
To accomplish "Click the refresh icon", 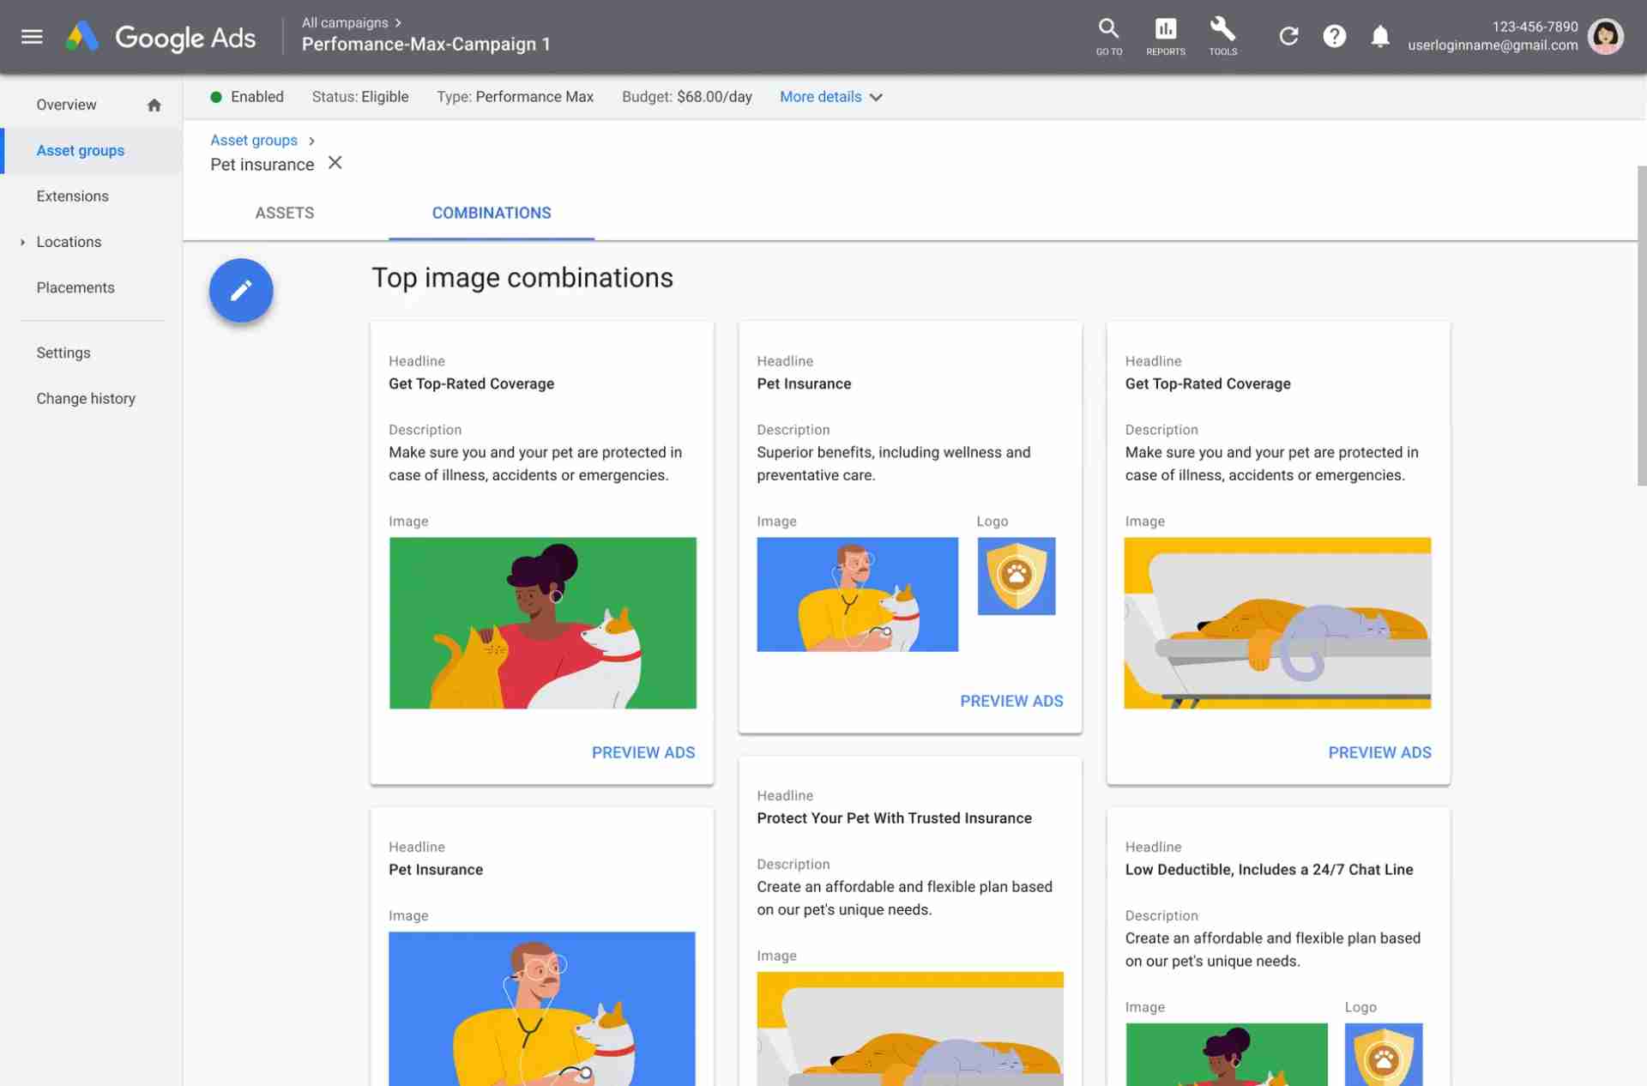I will tap(1288, 36).
